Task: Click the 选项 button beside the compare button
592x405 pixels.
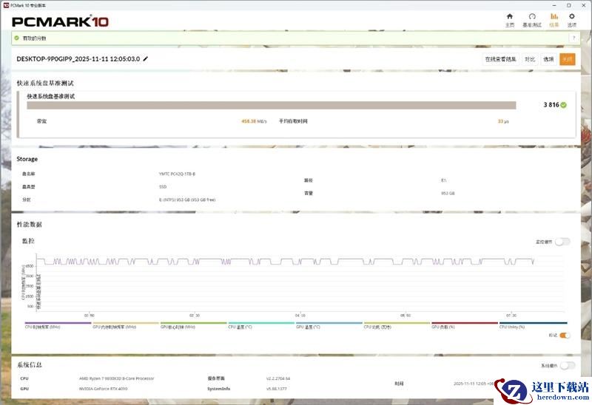Action: click(548, 59)
